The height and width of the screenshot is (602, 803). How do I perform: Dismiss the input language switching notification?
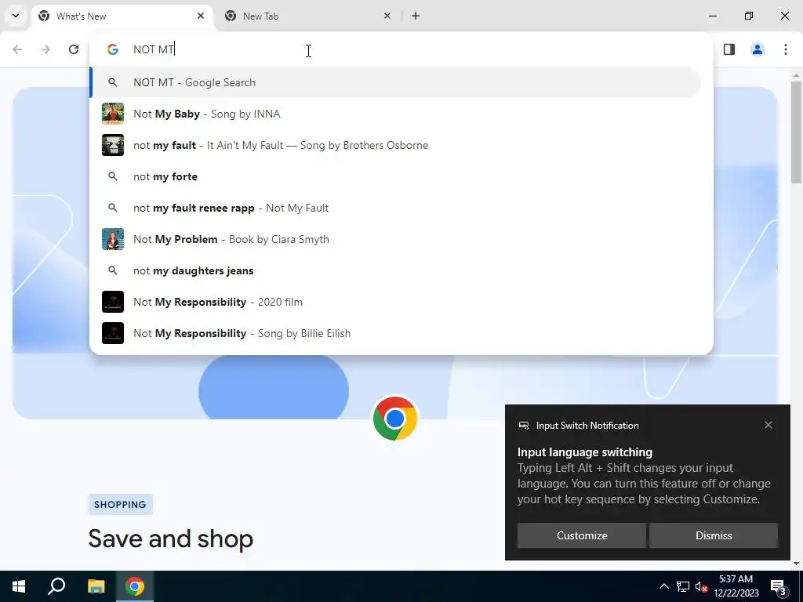[714, 535]
